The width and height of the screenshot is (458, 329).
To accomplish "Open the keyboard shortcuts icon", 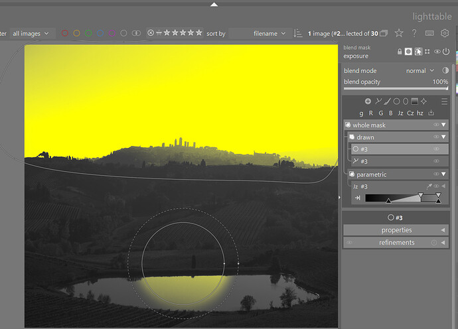I will 429,33.
